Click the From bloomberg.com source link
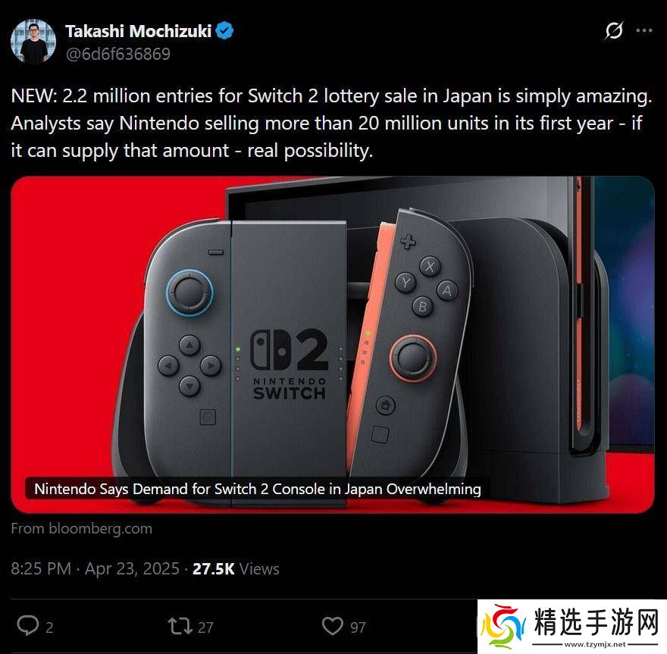This screenshot has width=667, height=654. point(81,528)
